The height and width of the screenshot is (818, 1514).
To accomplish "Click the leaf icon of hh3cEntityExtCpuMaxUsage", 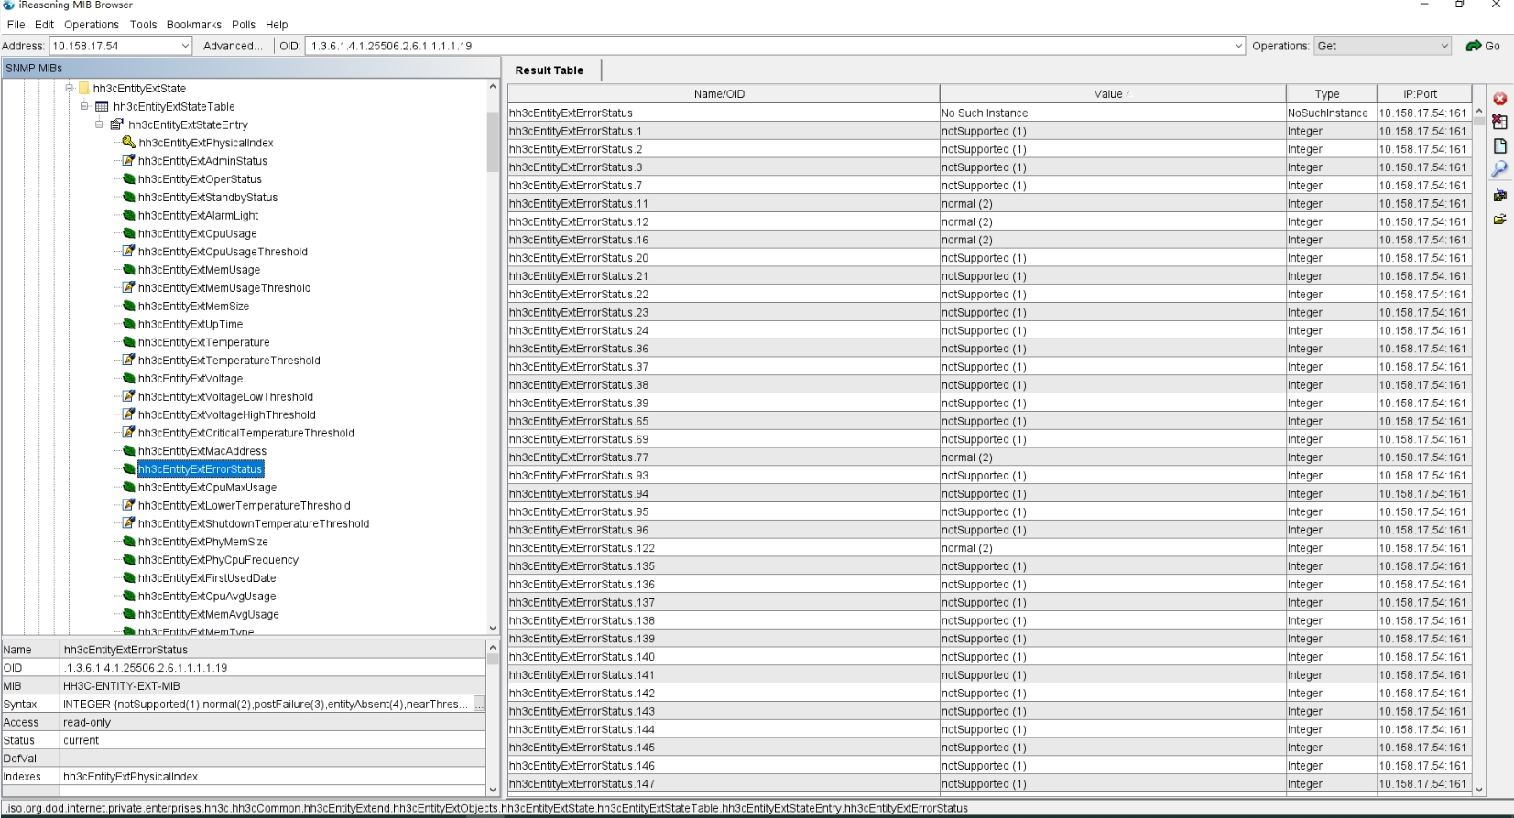I will click(x=129, y=488).
